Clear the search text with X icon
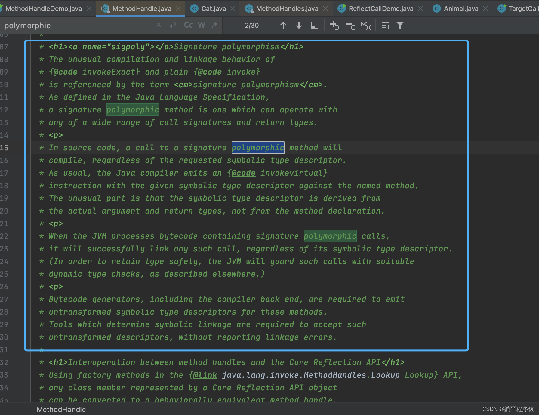The width and height of the screenshot is (539, 415). click(159, 25)
